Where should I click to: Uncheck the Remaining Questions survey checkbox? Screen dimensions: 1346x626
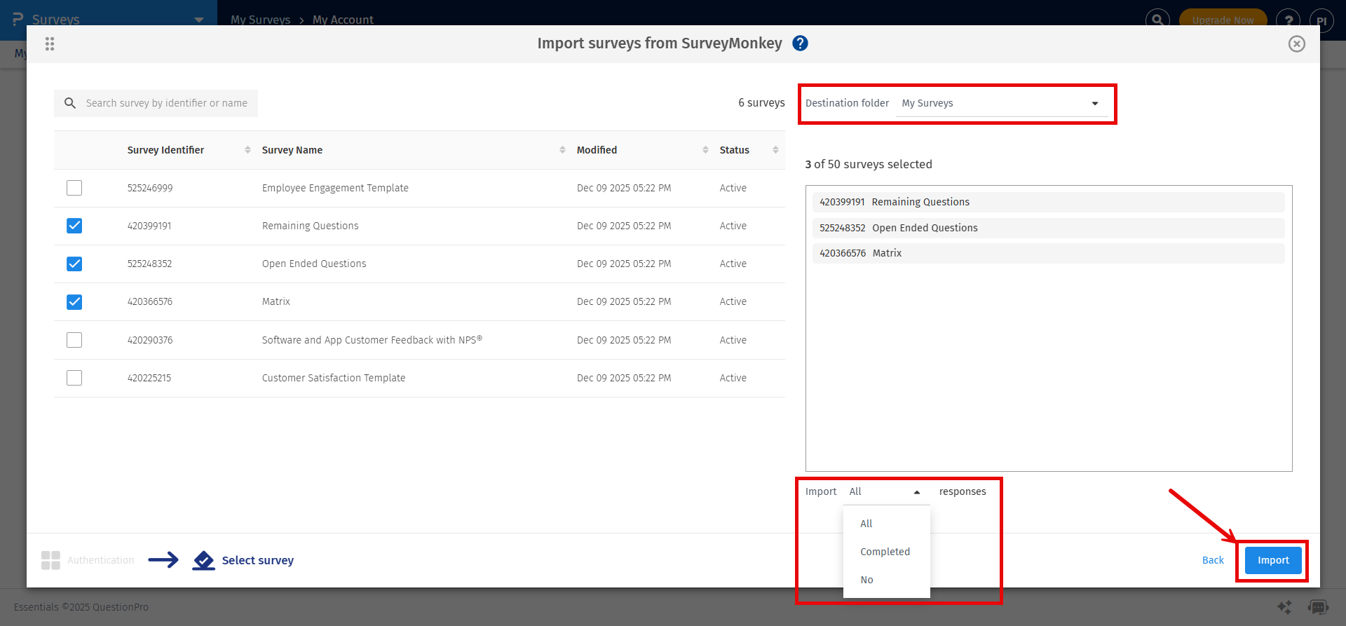point(74,226)
